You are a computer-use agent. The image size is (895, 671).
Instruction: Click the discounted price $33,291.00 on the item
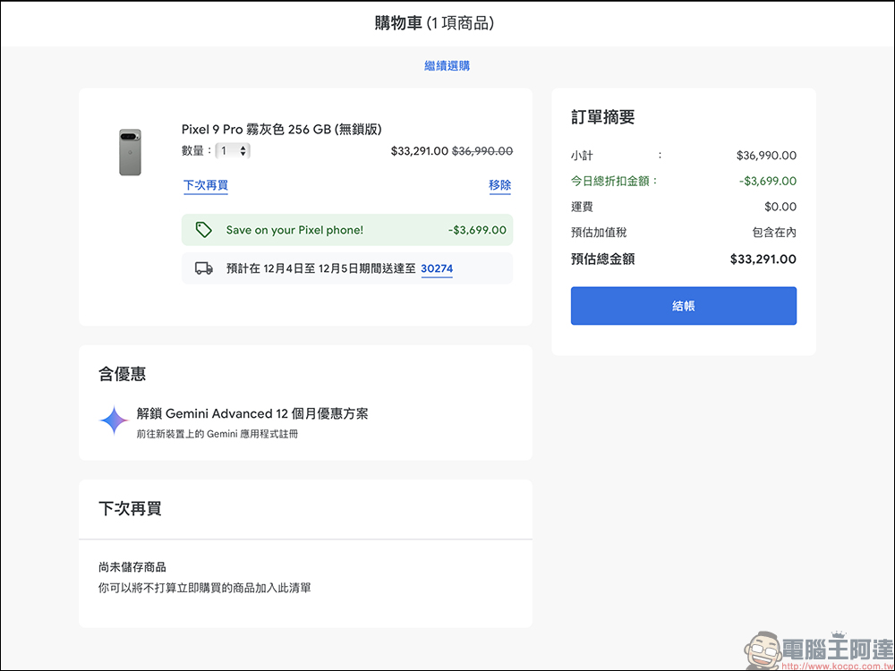click(x=420, y=151)
